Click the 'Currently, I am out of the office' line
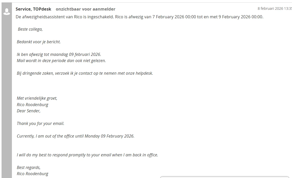This screenshot has width=292, height=178. 76,136
